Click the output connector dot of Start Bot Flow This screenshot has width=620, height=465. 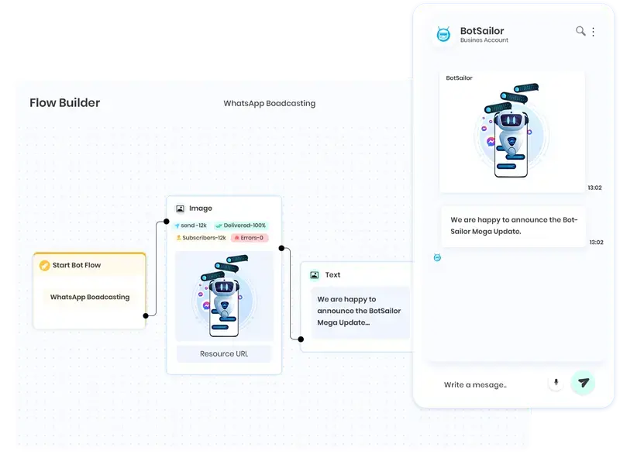point(146,315)
